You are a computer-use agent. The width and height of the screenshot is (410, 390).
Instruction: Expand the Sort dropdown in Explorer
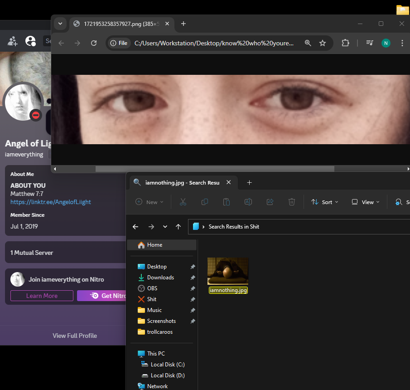[x=325, y=202]
